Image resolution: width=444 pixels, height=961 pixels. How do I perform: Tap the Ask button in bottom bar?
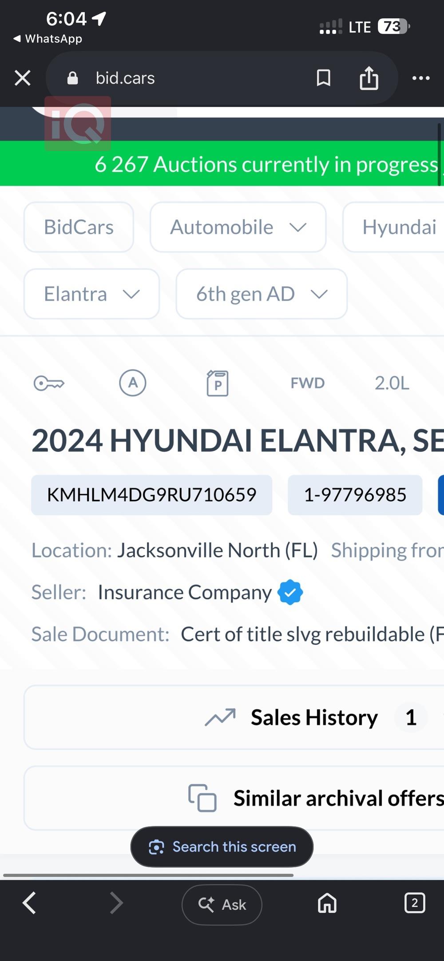(x=222, y=905)
